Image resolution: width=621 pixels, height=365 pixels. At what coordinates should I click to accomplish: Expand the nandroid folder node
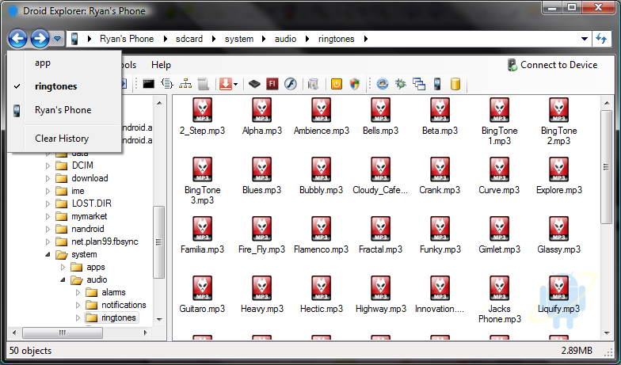tap(48, 229)
